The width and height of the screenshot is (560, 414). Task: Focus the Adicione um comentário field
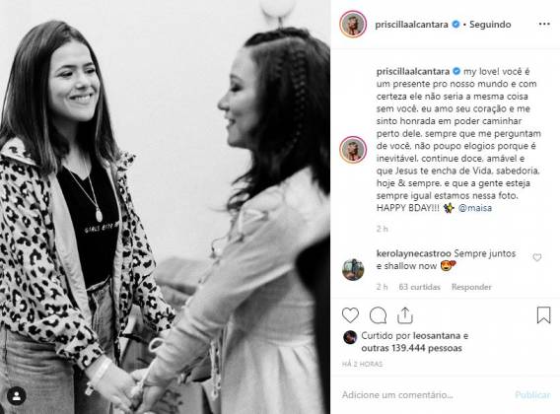click(x=425, y=395)
